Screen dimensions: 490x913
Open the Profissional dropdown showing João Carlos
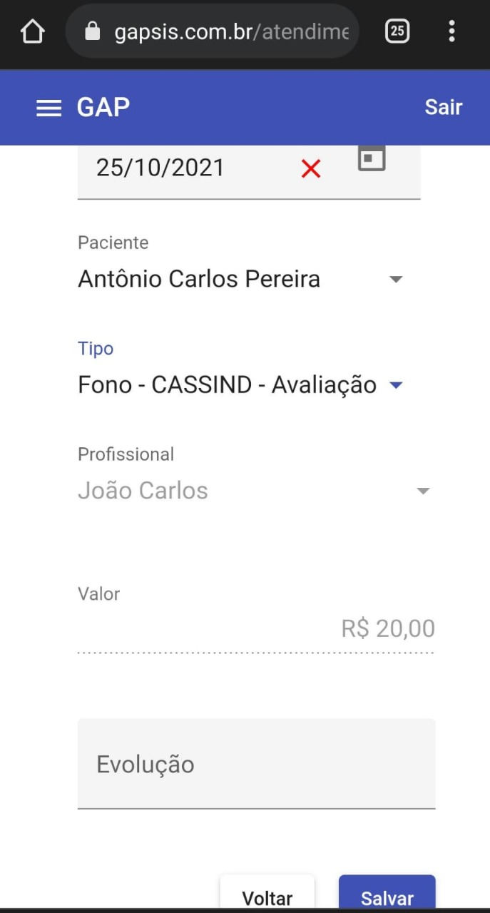(x=423, y=491)
